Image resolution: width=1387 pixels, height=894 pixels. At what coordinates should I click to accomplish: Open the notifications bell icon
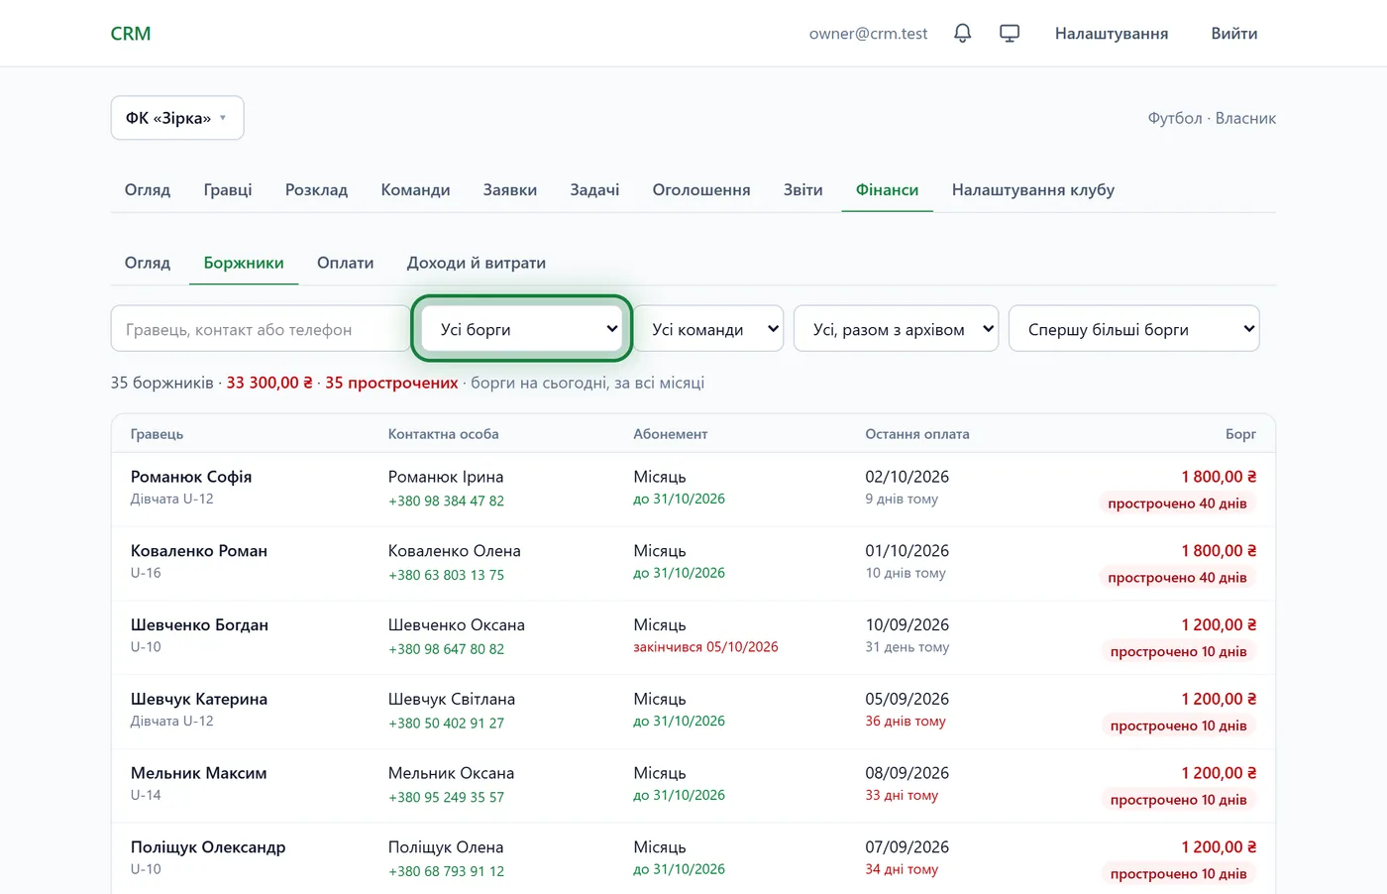coord(962,34)
